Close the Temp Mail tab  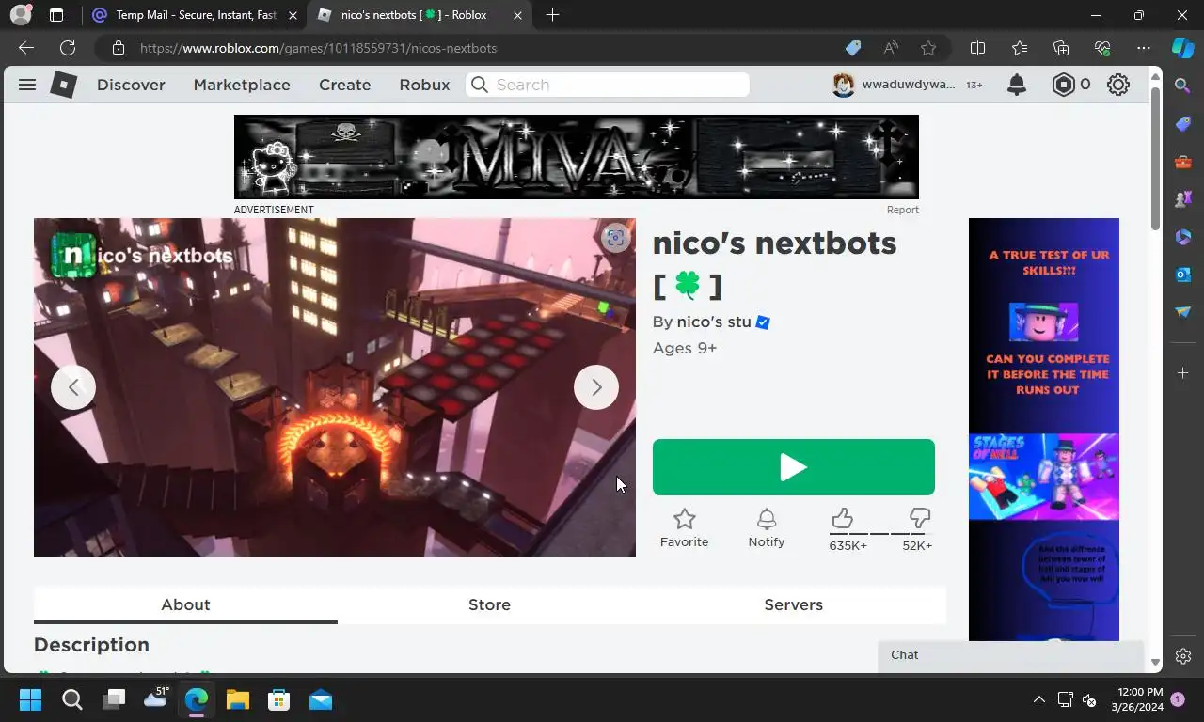click(x=293, y=15)
